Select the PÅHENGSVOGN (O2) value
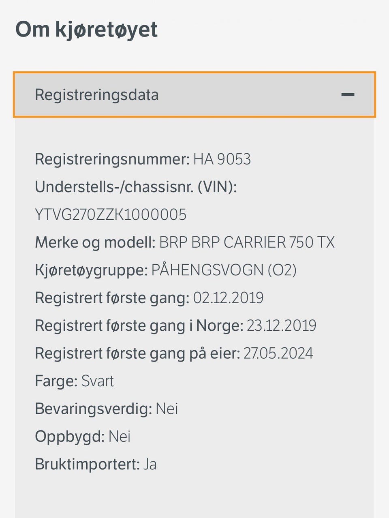Screen dimensions: 389x518 click(x=224, y=270)
